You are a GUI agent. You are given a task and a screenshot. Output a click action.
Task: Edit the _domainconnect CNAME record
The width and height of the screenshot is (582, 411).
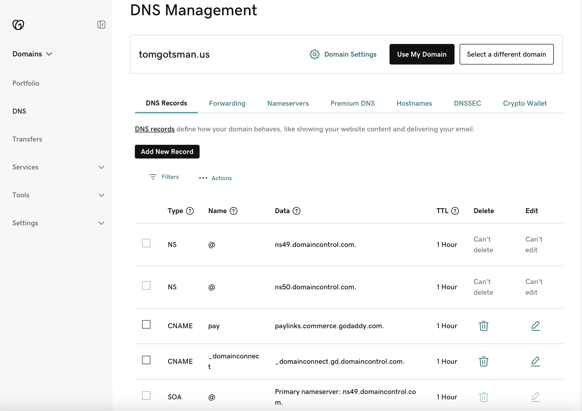click(535, 361)
